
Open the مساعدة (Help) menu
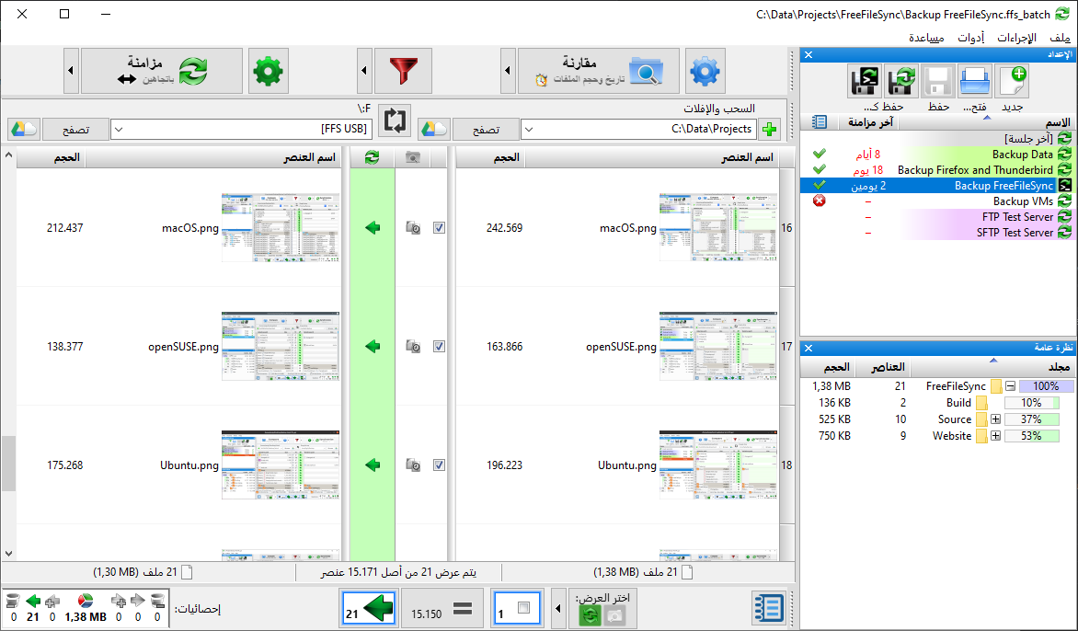[926, 38]
